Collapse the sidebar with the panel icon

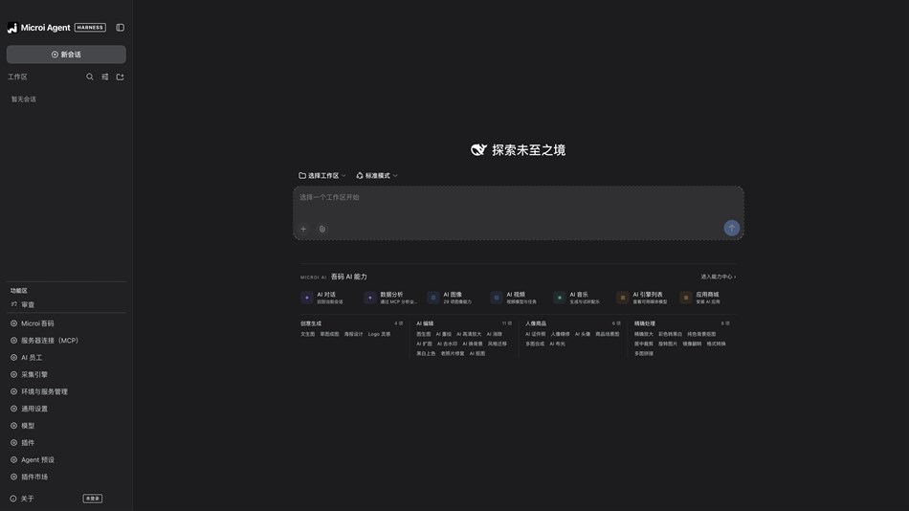click(120, 27)
